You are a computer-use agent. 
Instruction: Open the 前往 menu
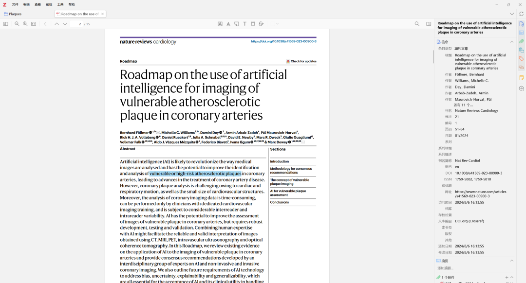pos(49,4)
